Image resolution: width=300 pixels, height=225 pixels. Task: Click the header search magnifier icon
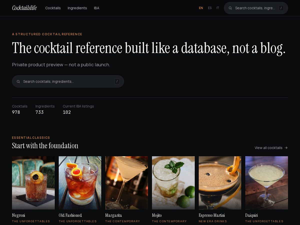[x=230, y=8]
